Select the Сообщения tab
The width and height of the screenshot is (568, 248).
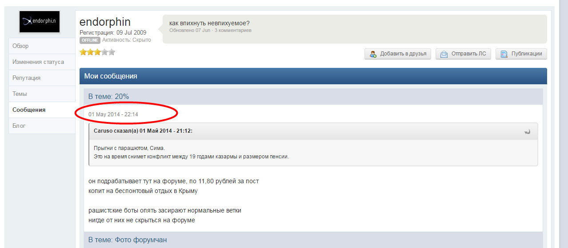tap(42, 110)
